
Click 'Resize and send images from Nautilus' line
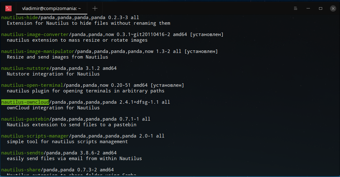(57, 57)
